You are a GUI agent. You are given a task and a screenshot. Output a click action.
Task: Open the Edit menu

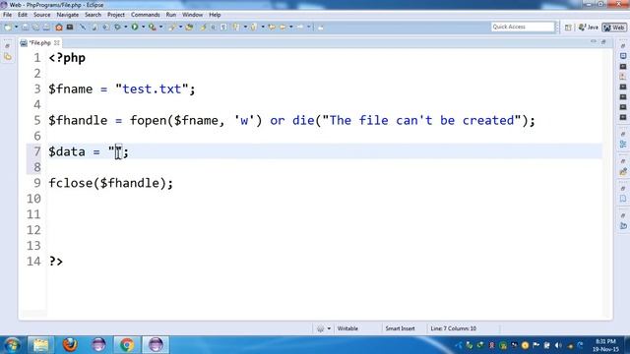pos(23,15)
